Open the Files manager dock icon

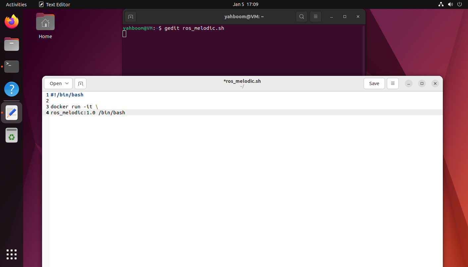[x=12, y=44]
